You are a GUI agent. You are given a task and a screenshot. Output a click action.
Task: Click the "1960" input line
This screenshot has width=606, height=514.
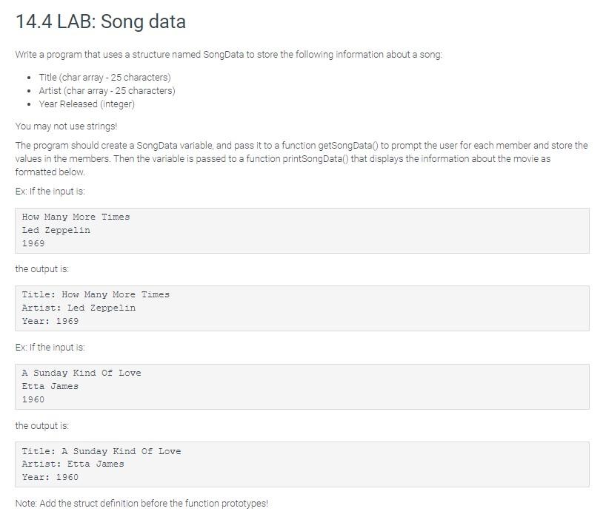tap(33, 399)
